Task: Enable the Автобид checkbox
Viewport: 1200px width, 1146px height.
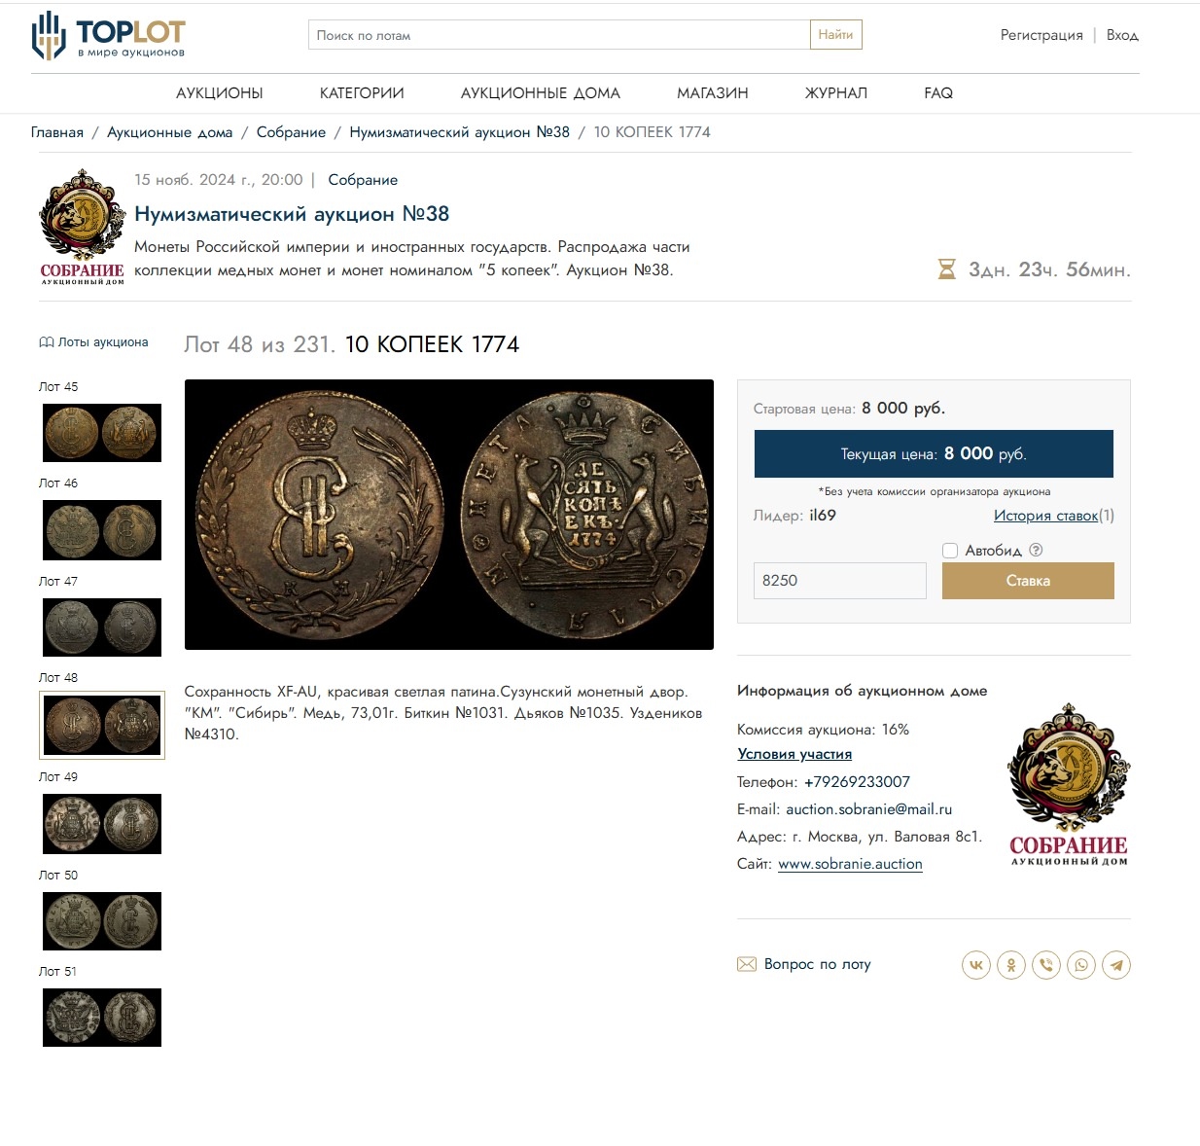Action: pyautogui.click(x=950, y=551)
